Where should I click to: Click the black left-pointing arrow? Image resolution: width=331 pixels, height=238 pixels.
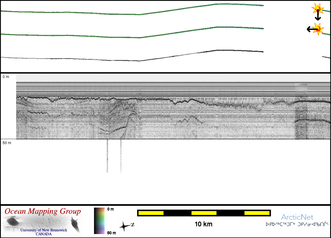[x=310, y=29]
